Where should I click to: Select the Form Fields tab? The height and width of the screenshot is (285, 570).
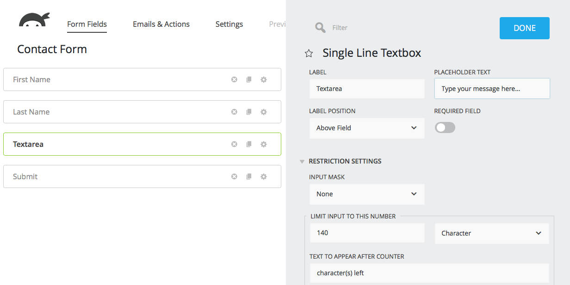[x=87, y=24]
